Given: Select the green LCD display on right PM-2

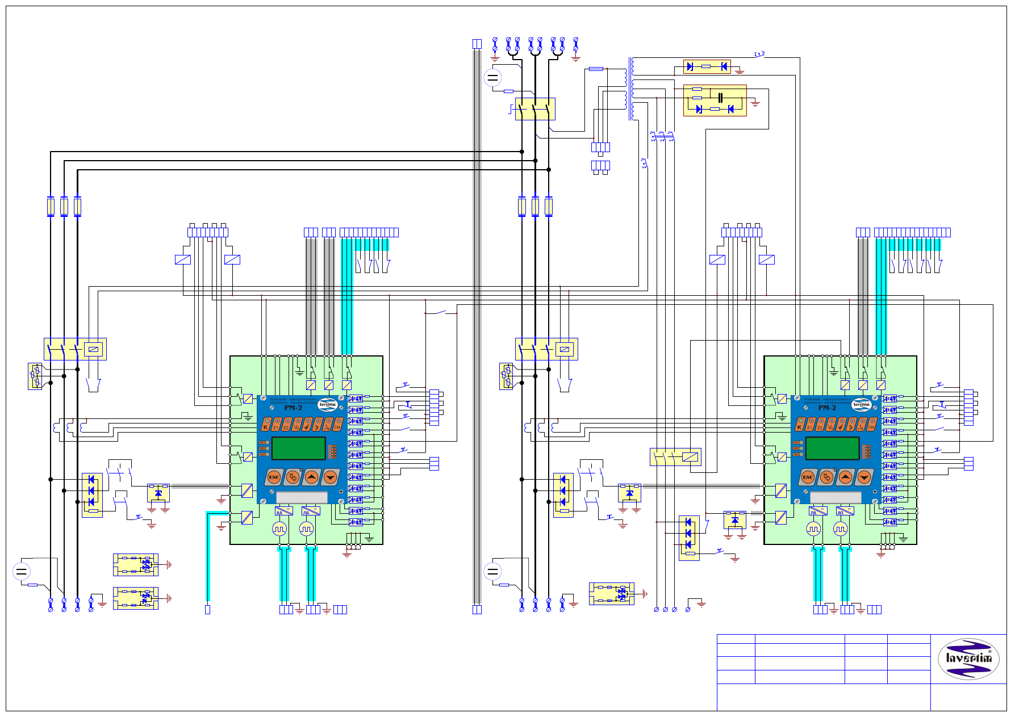Looking at the screenshot, I should [x=832, y=448].
